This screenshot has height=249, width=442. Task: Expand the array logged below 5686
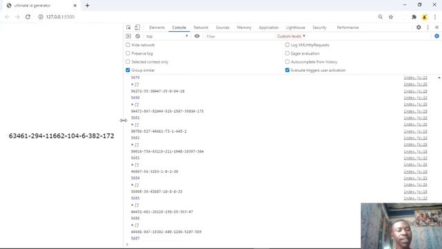coord(132,225)
